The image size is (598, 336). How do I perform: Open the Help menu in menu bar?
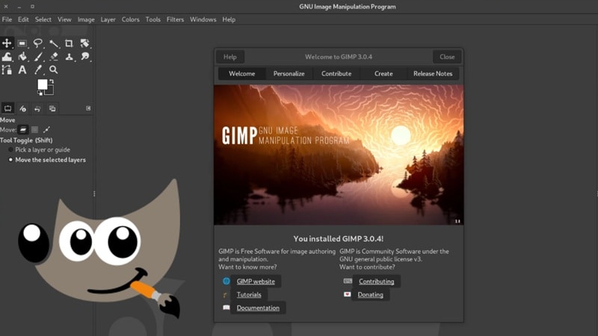[x=229, y=19]
